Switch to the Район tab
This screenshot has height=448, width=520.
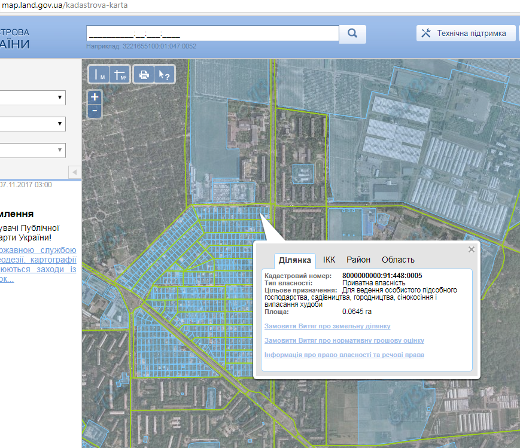(x=358, y=260)
